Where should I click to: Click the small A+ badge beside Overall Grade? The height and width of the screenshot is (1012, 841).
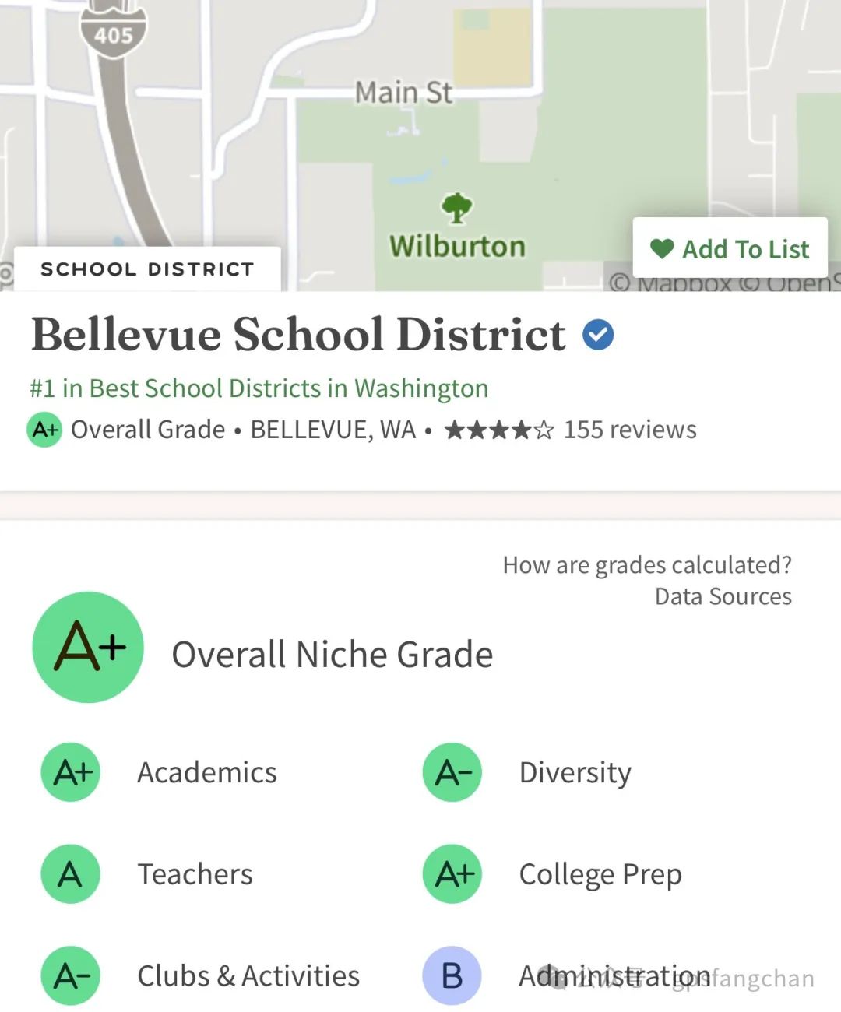tap(44, 430)
